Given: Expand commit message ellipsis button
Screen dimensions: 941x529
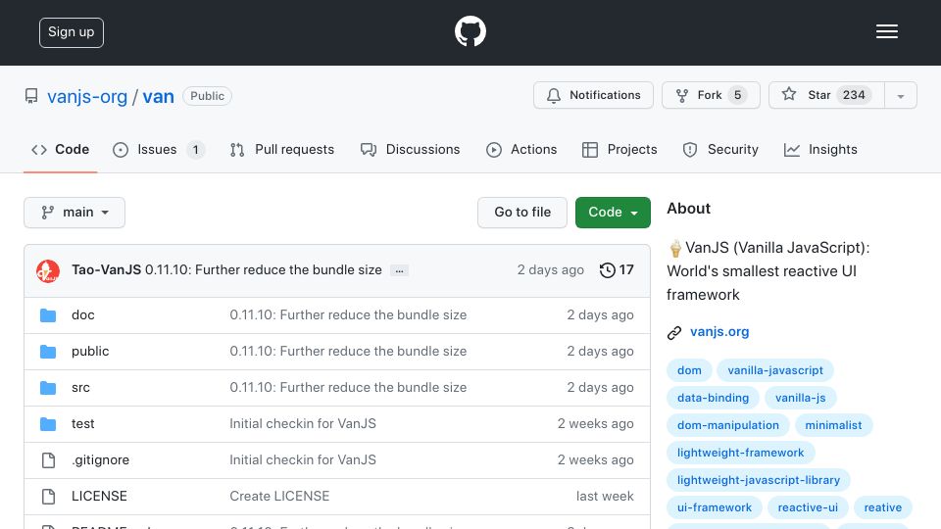Looking at the screenshot, I should [399, 271].
